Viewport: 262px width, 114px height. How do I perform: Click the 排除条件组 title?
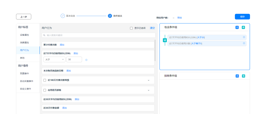(x=171, y=76)
